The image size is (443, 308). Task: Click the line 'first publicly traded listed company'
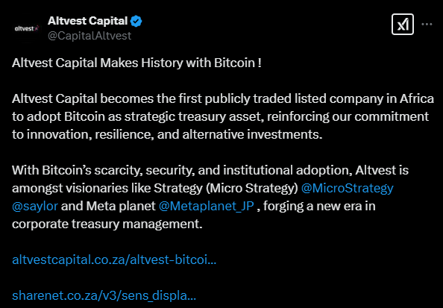pos(253,99)
